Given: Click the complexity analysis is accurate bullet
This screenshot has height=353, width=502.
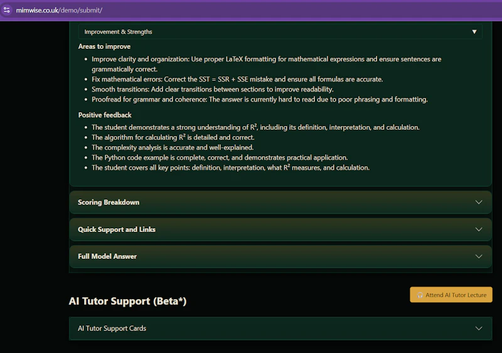Looking at the screenshot, I should pyautogui.click(x=173, y=147).
